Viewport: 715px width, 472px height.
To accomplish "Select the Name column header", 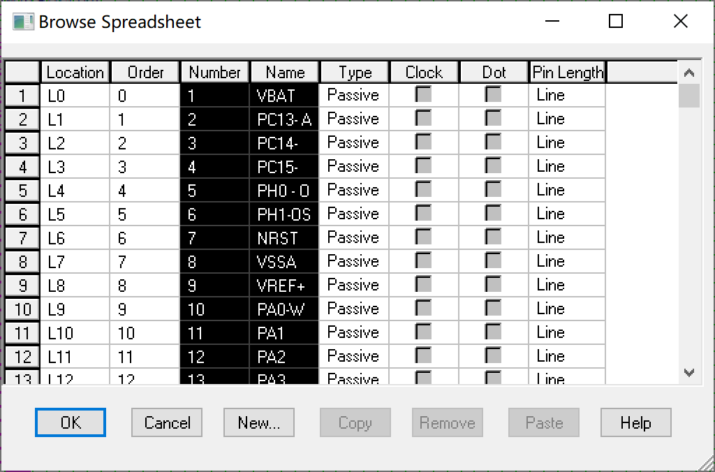I will (x=285, y=72).
